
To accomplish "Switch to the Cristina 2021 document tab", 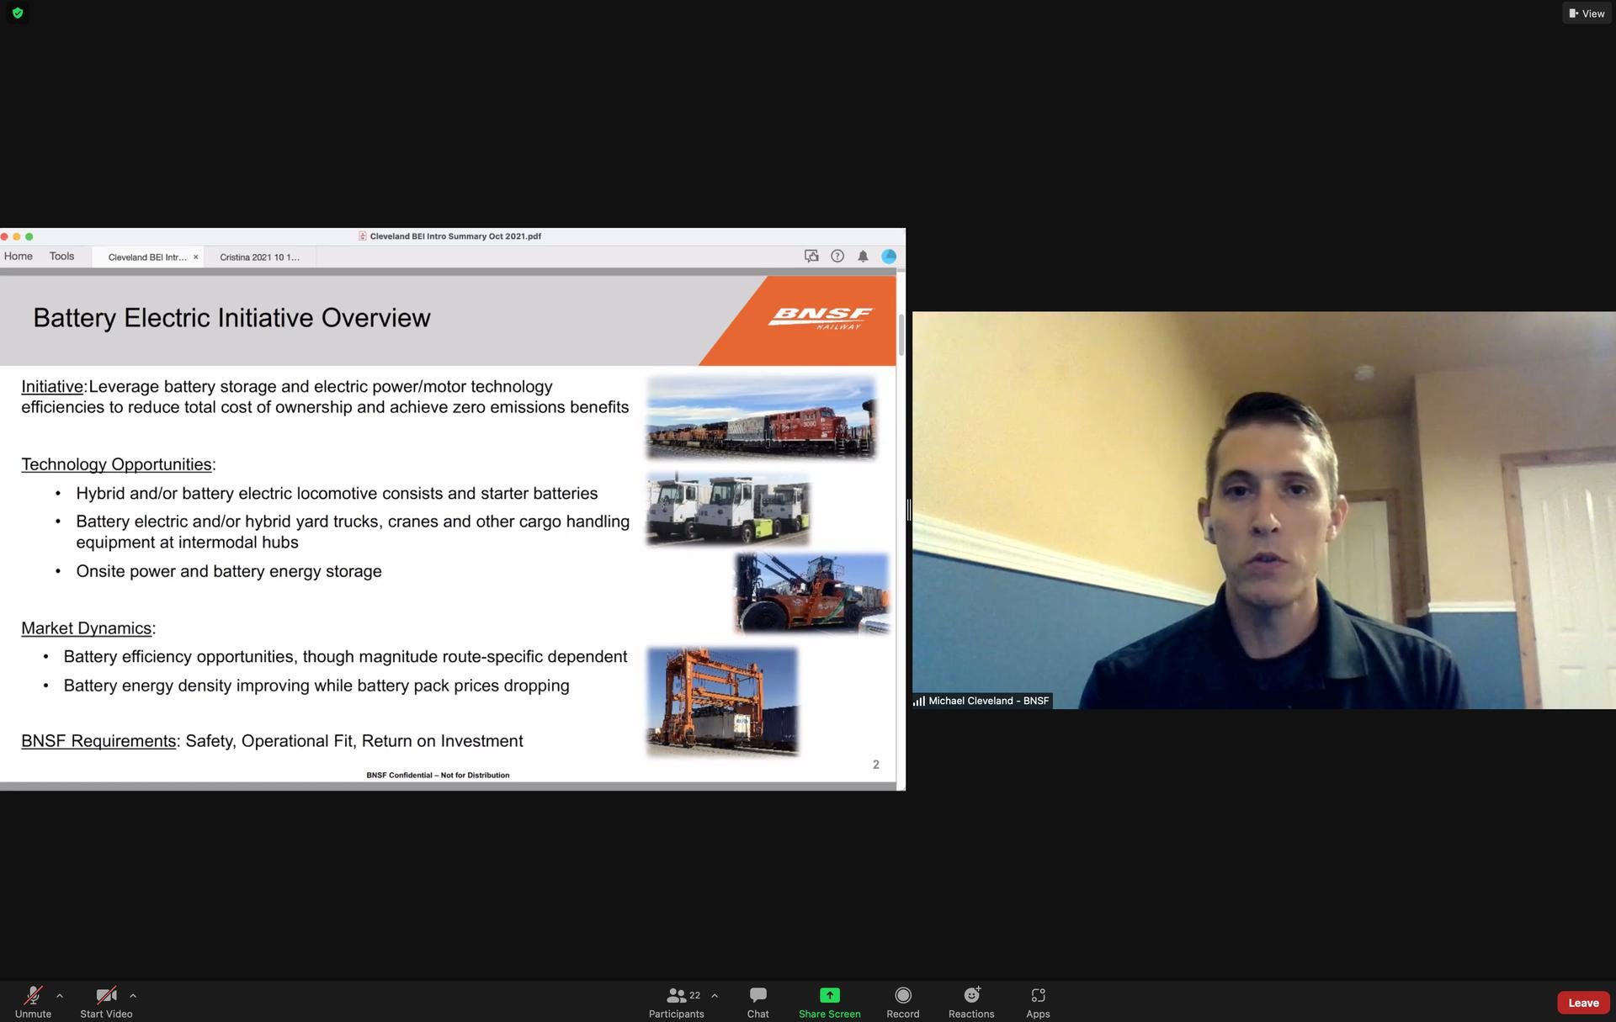I will tap(259, 257).
